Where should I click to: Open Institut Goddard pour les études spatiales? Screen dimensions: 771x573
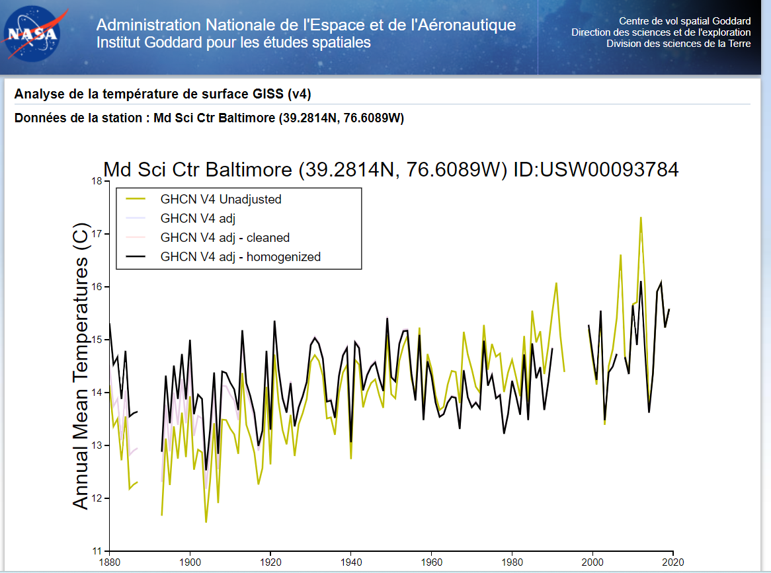point(233,43)
